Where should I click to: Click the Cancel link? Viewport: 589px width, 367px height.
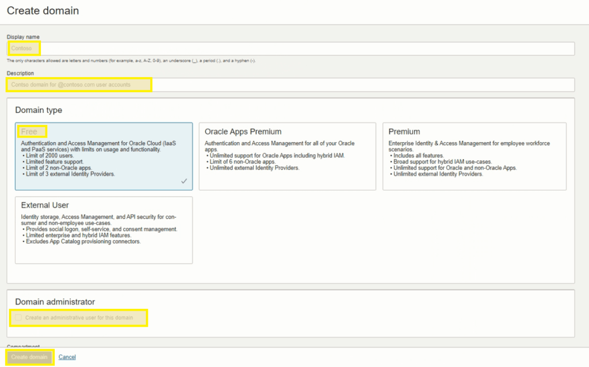tap(67, 357)
